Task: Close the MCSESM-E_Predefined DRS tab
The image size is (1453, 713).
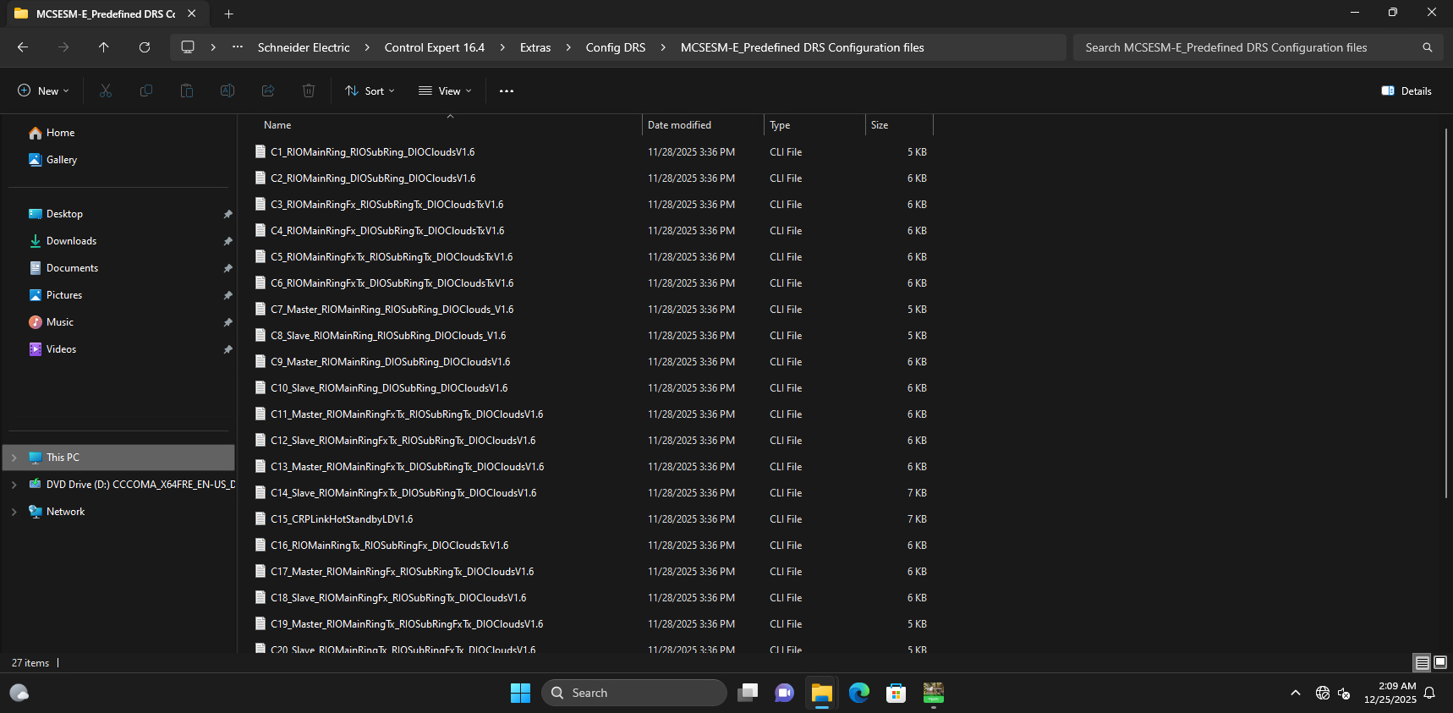Action: click(192, 14)
